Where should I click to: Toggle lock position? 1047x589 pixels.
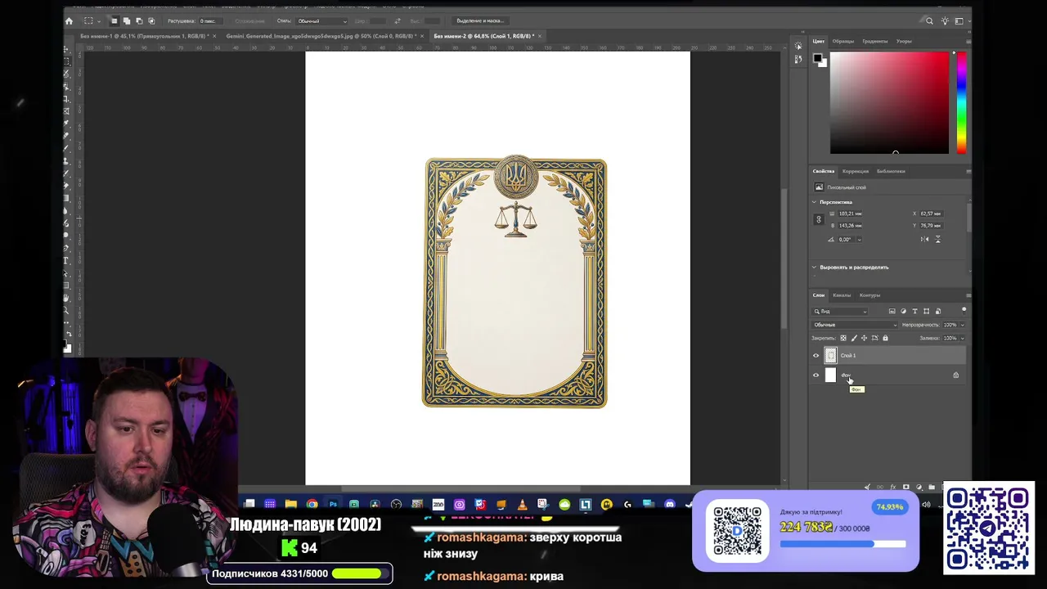[864, 338]
